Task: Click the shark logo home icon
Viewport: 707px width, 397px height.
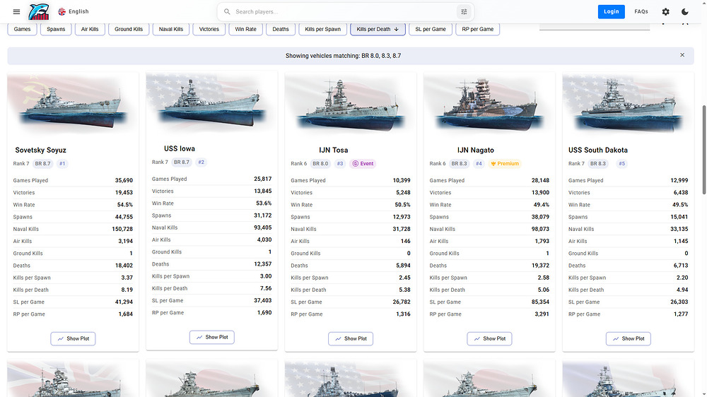Action: 39,12
